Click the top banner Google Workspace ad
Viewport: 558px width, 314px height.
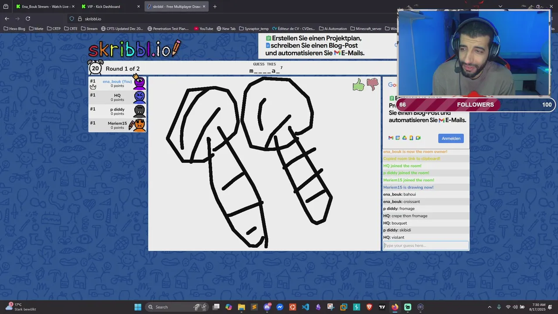pos(328,46)
